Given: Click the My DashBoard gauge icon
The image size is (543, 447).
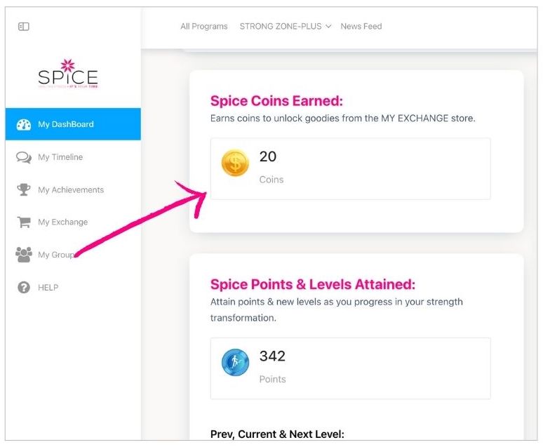Looking at the screenshot, I should click(24, 125).
